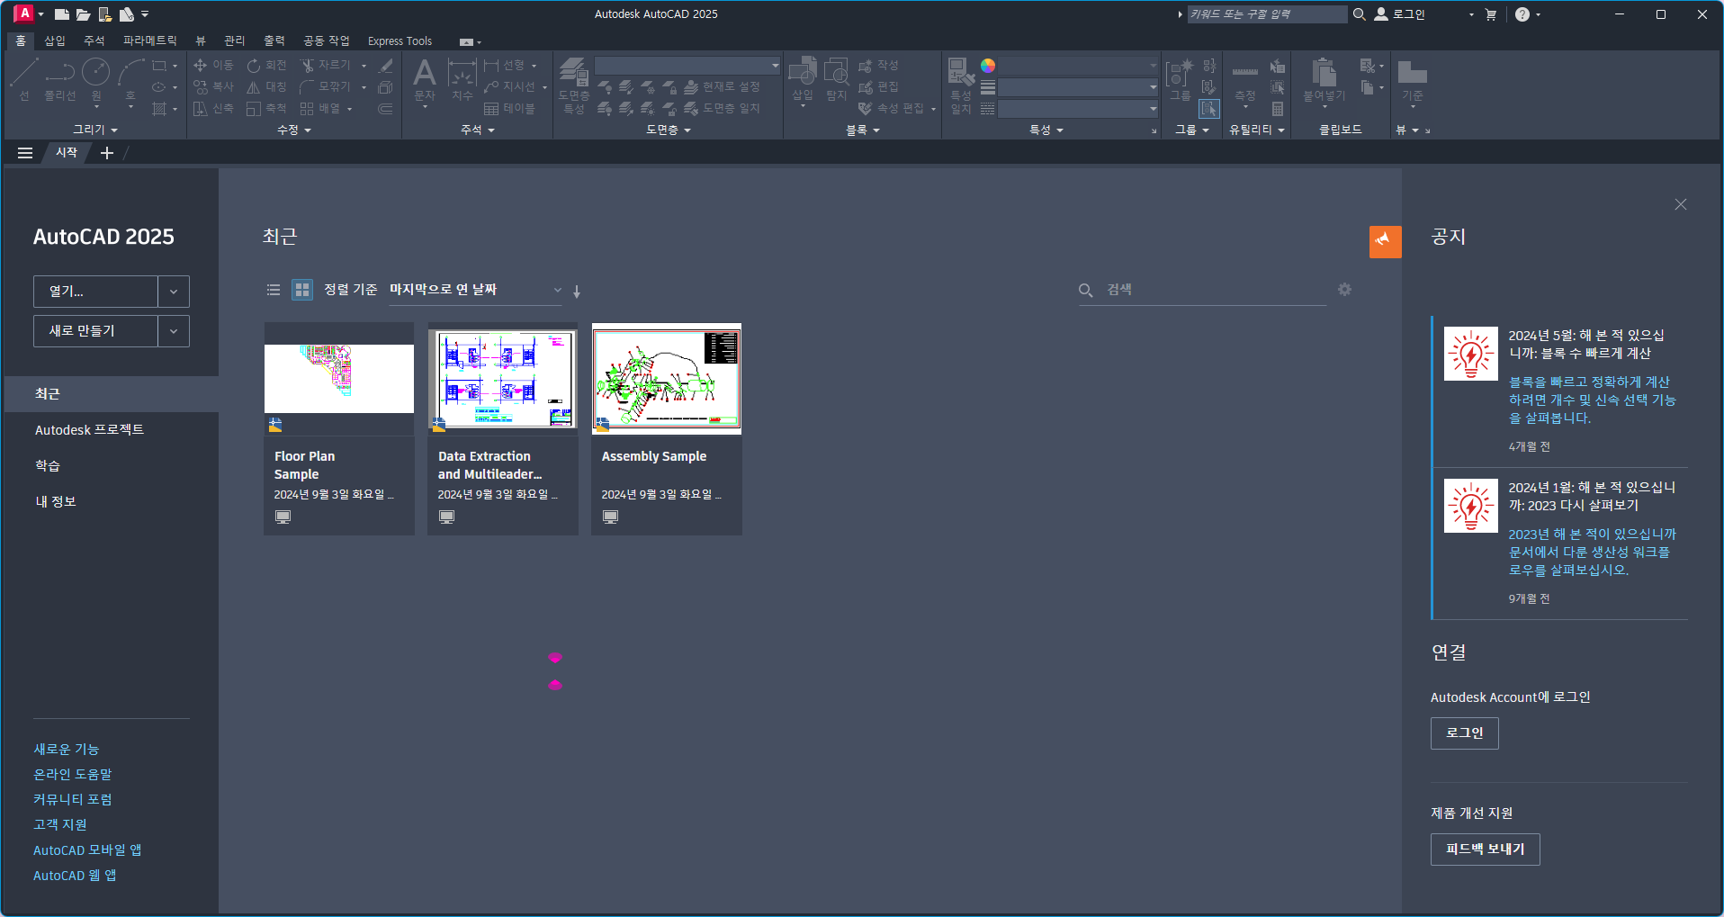This screenshot has width=1724, height=917.
Task: Click the Copy (복사) tool
Action: point(213,86)
